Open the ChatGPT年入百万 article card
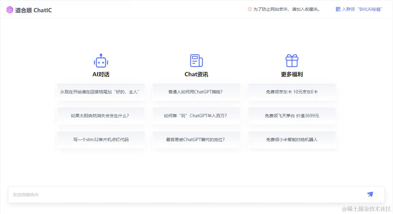Image resolution: width=393 pixels, height=214 pixels. (196, 116)
